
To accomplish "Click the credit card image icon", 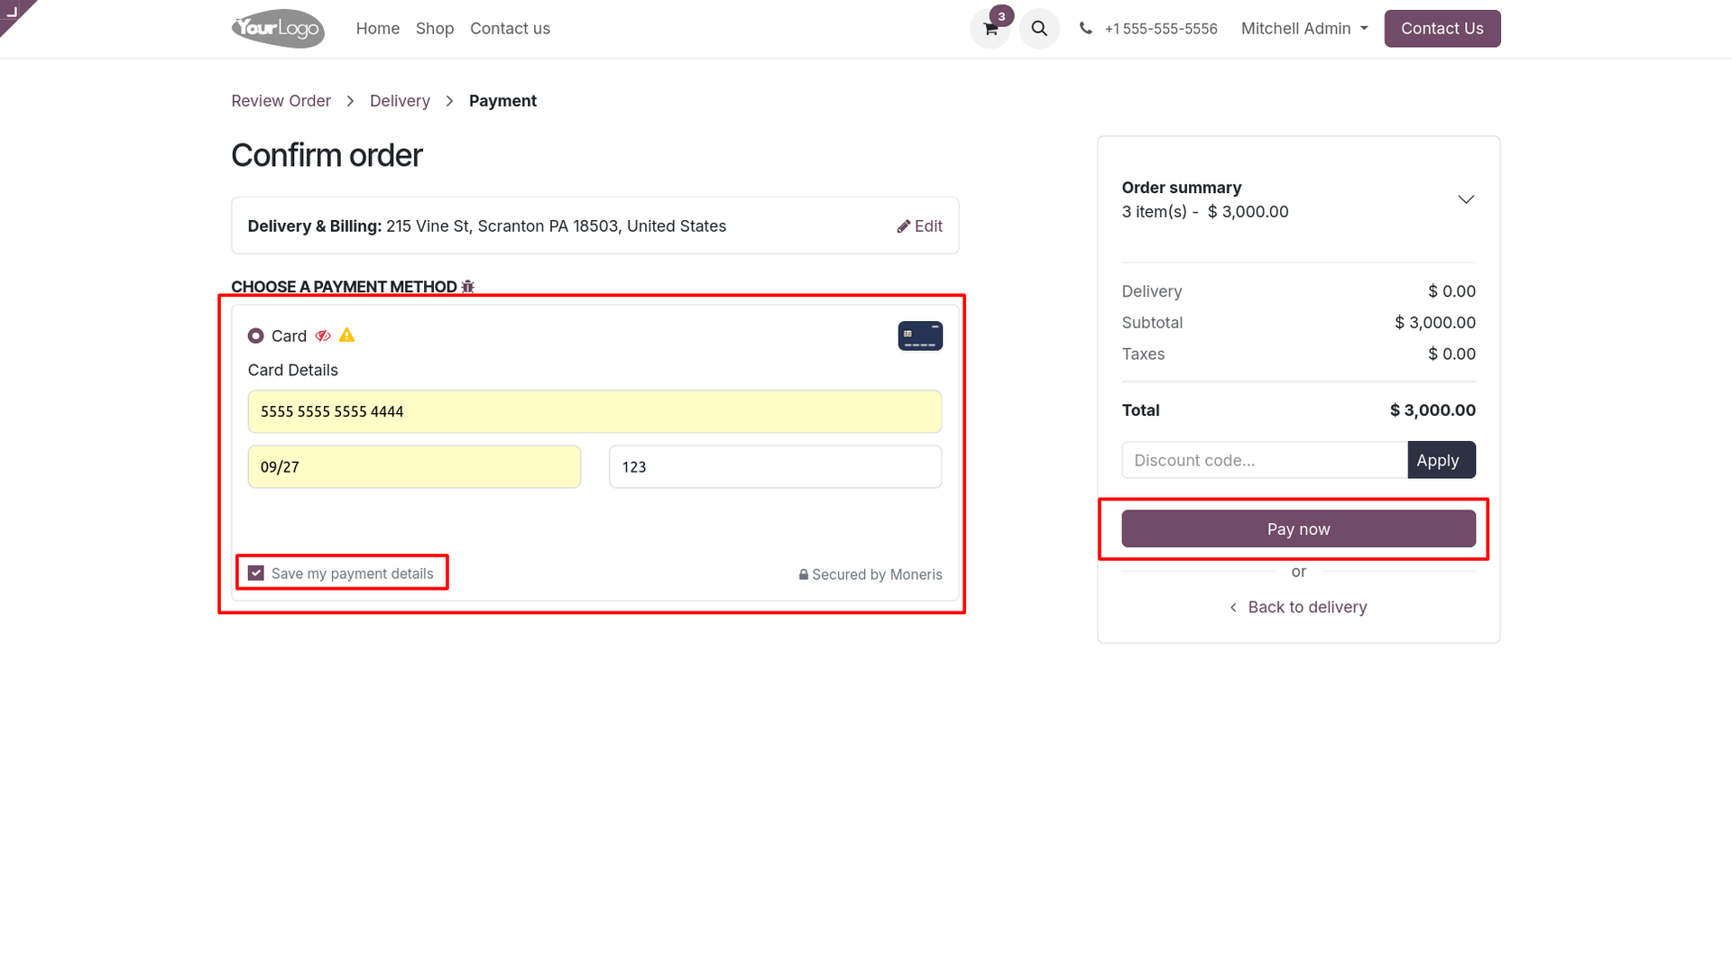I will pyautogui.click(x=920, y=335).
